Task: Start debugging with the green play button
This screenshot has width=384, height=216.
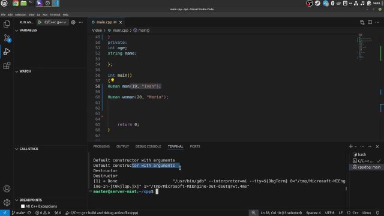Action: coord(40,22)
